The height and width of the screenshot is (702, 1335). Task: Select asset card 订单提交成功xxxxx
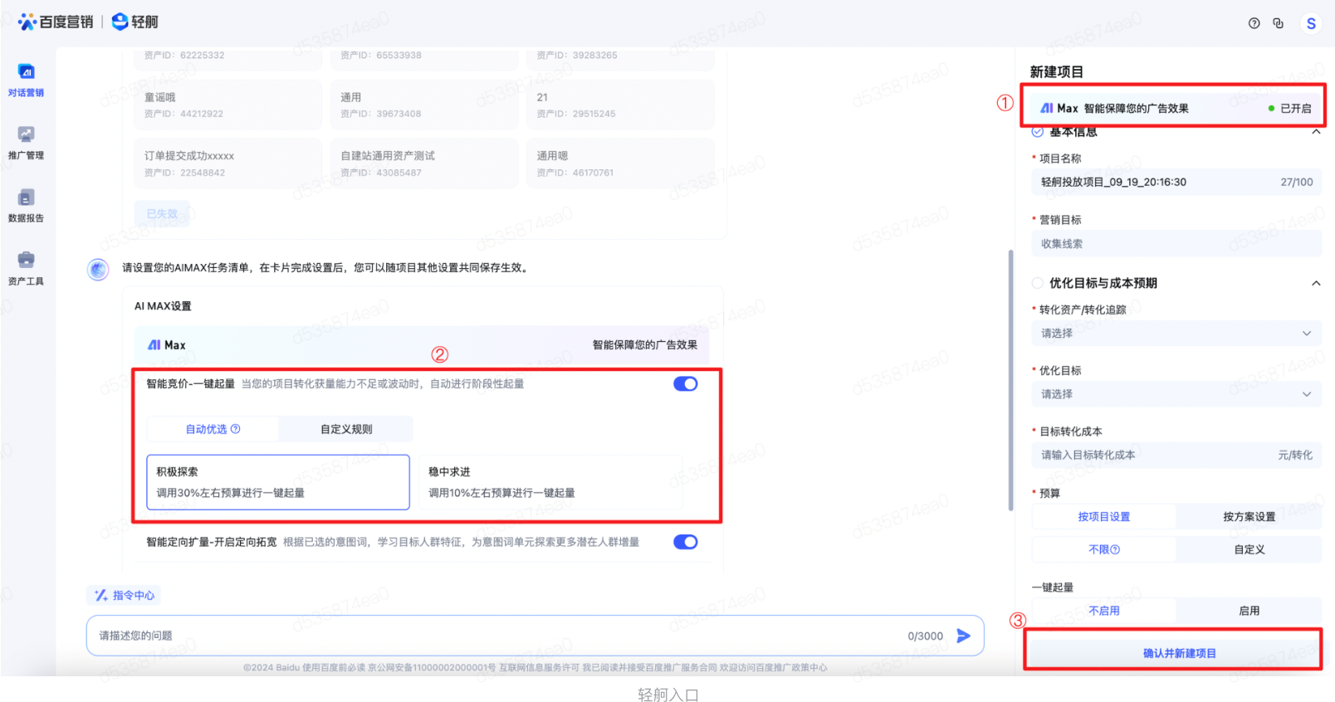tap(227, 163)
